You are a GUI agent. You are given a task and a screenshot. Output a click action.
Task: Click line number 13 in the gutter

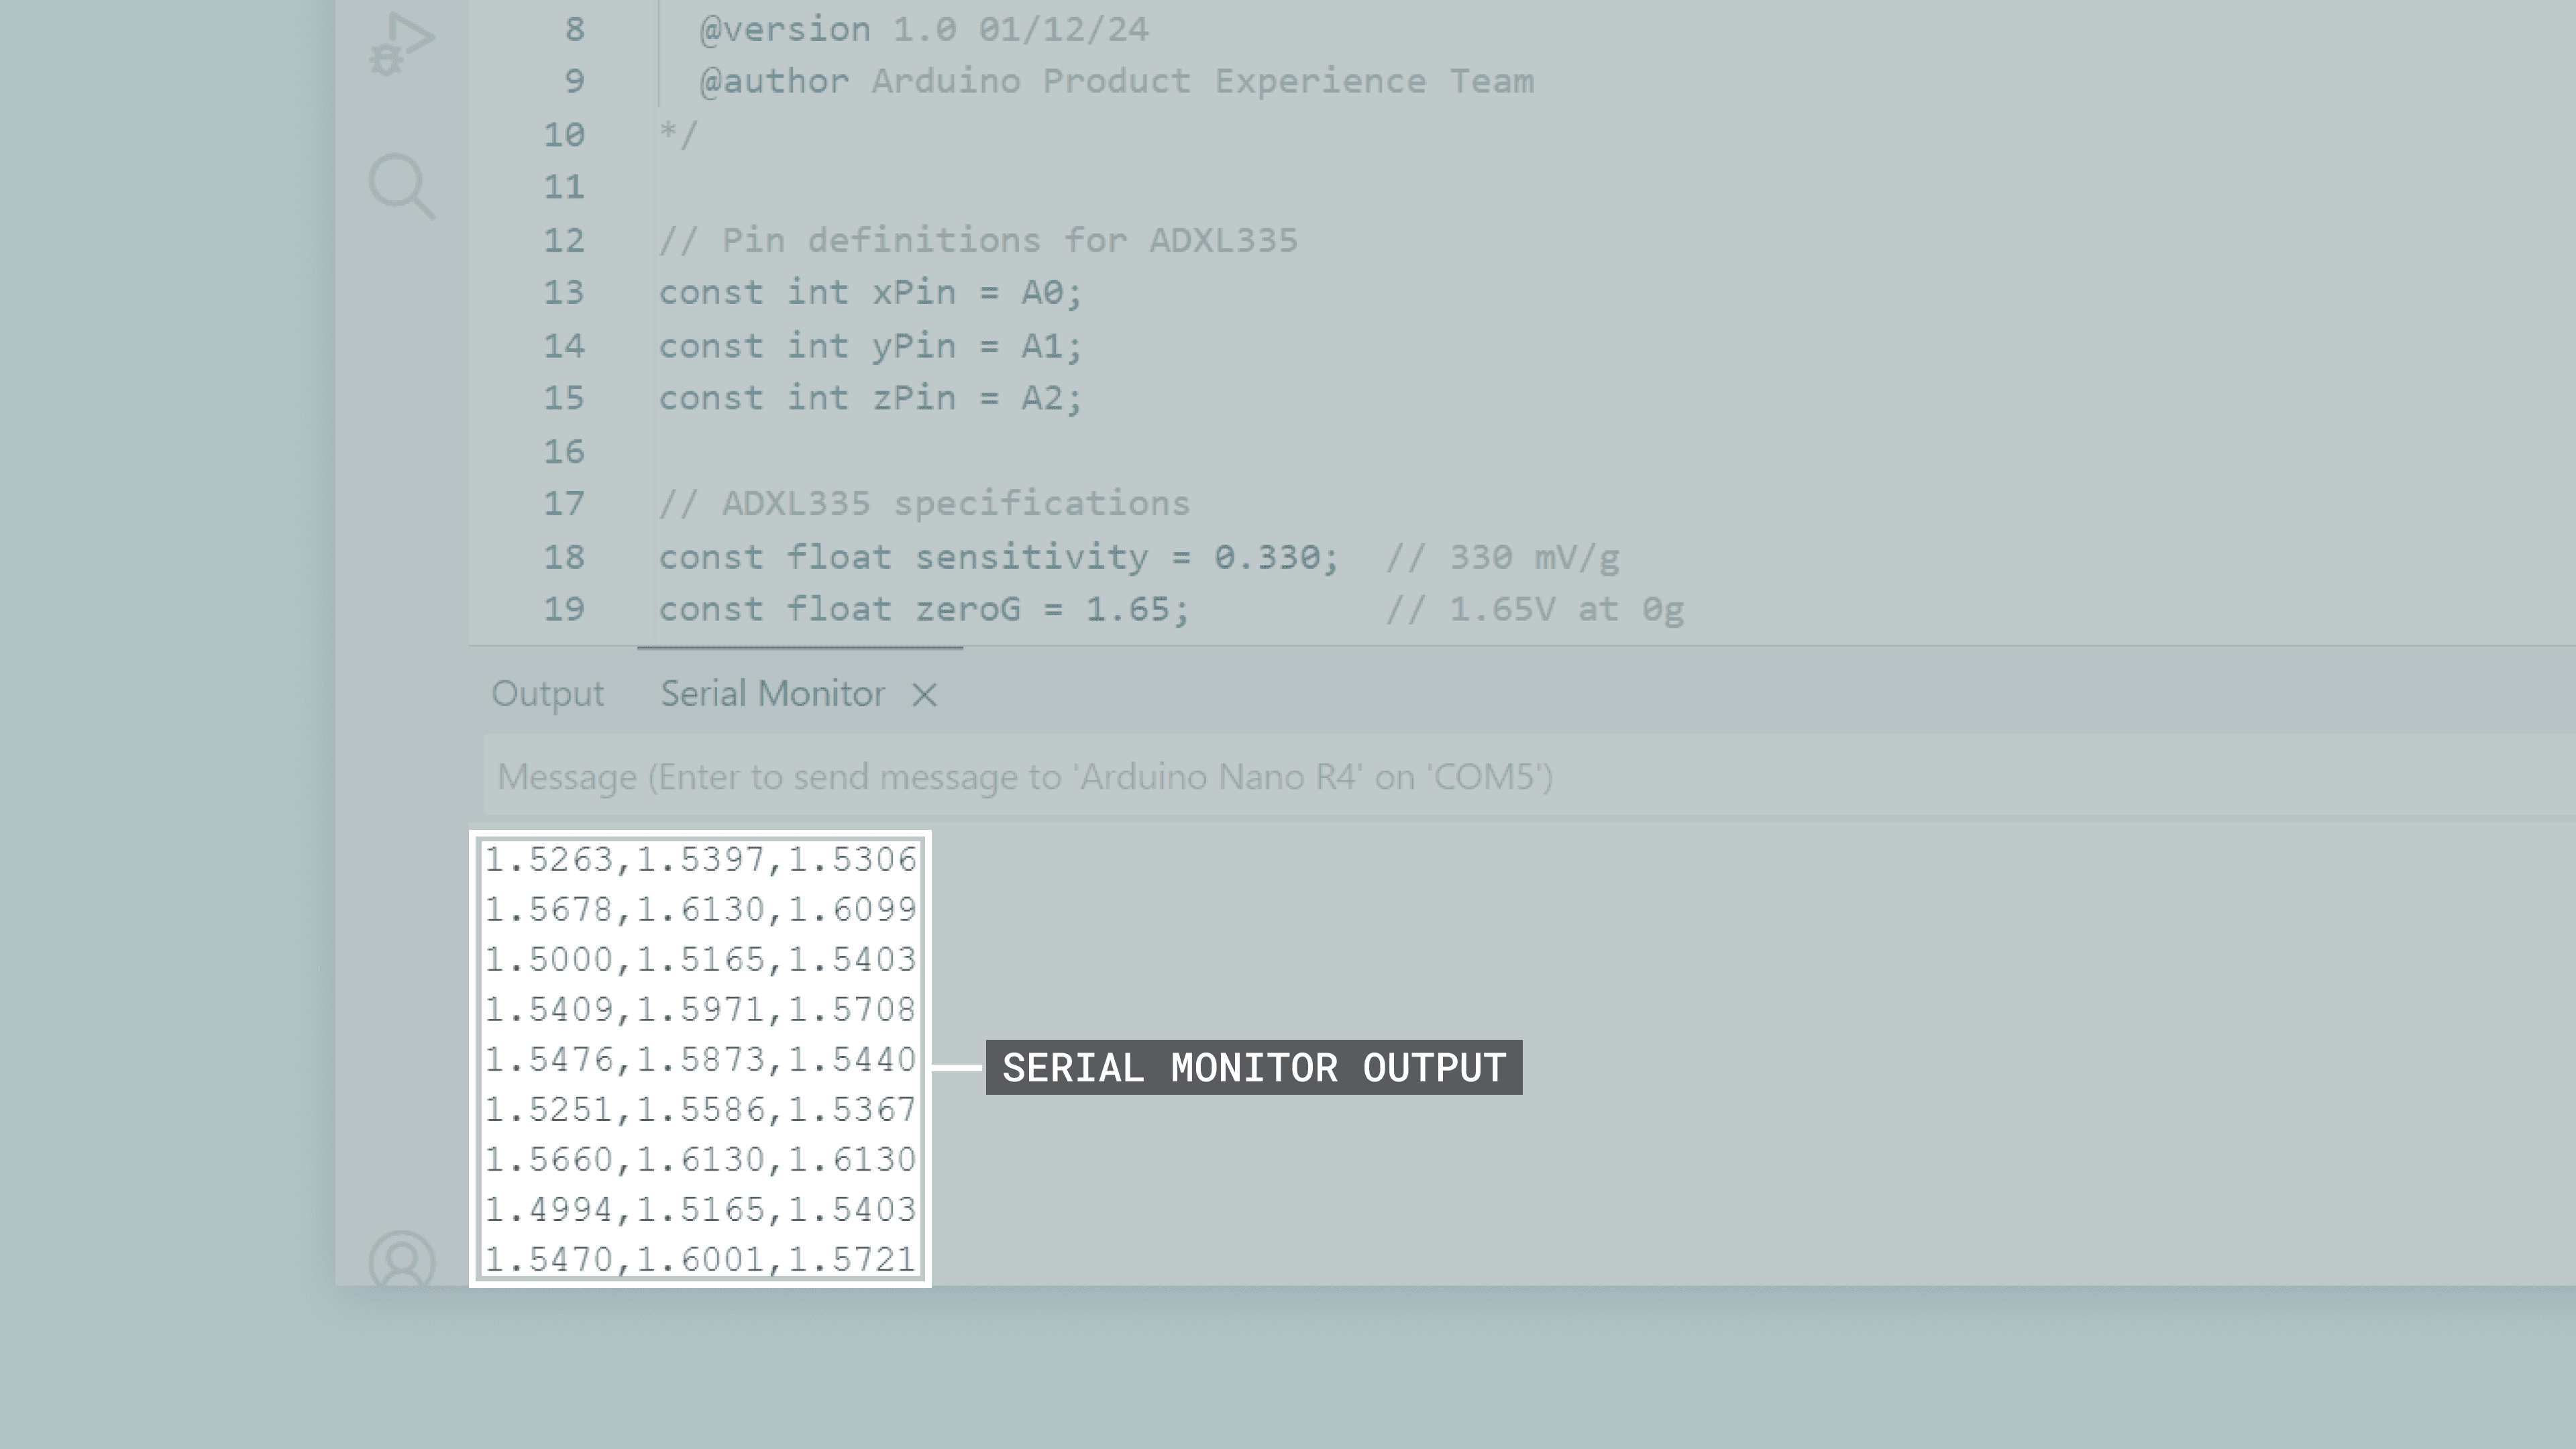[x=564, y=293]
